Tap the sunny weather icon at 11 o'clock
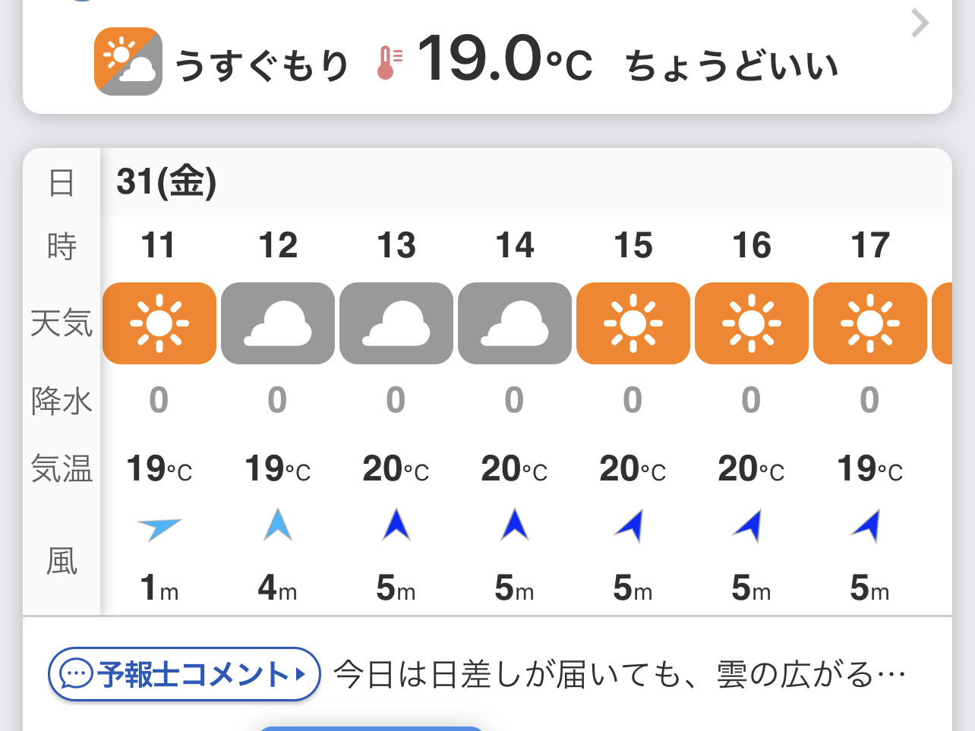 click(x=159, y=323)
